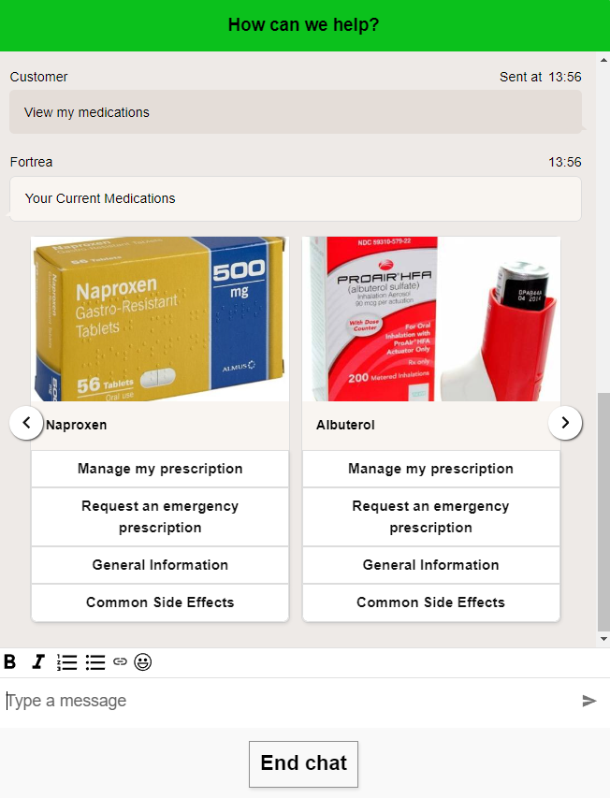Manage my prescription for Albuterol
Screen dimensions: 610x798
pyautogui.click(x=431, y=469)
